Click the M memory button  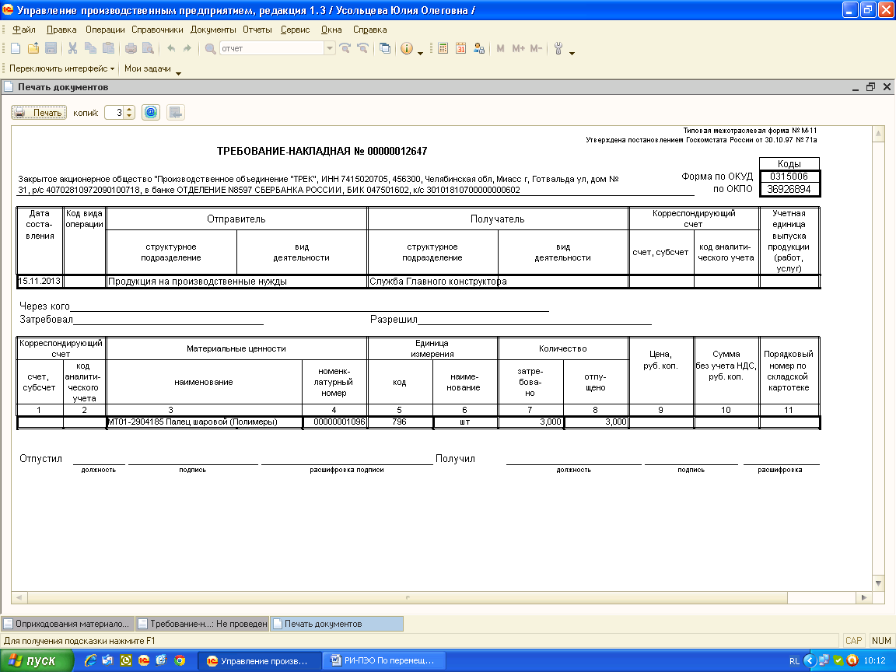501,48
